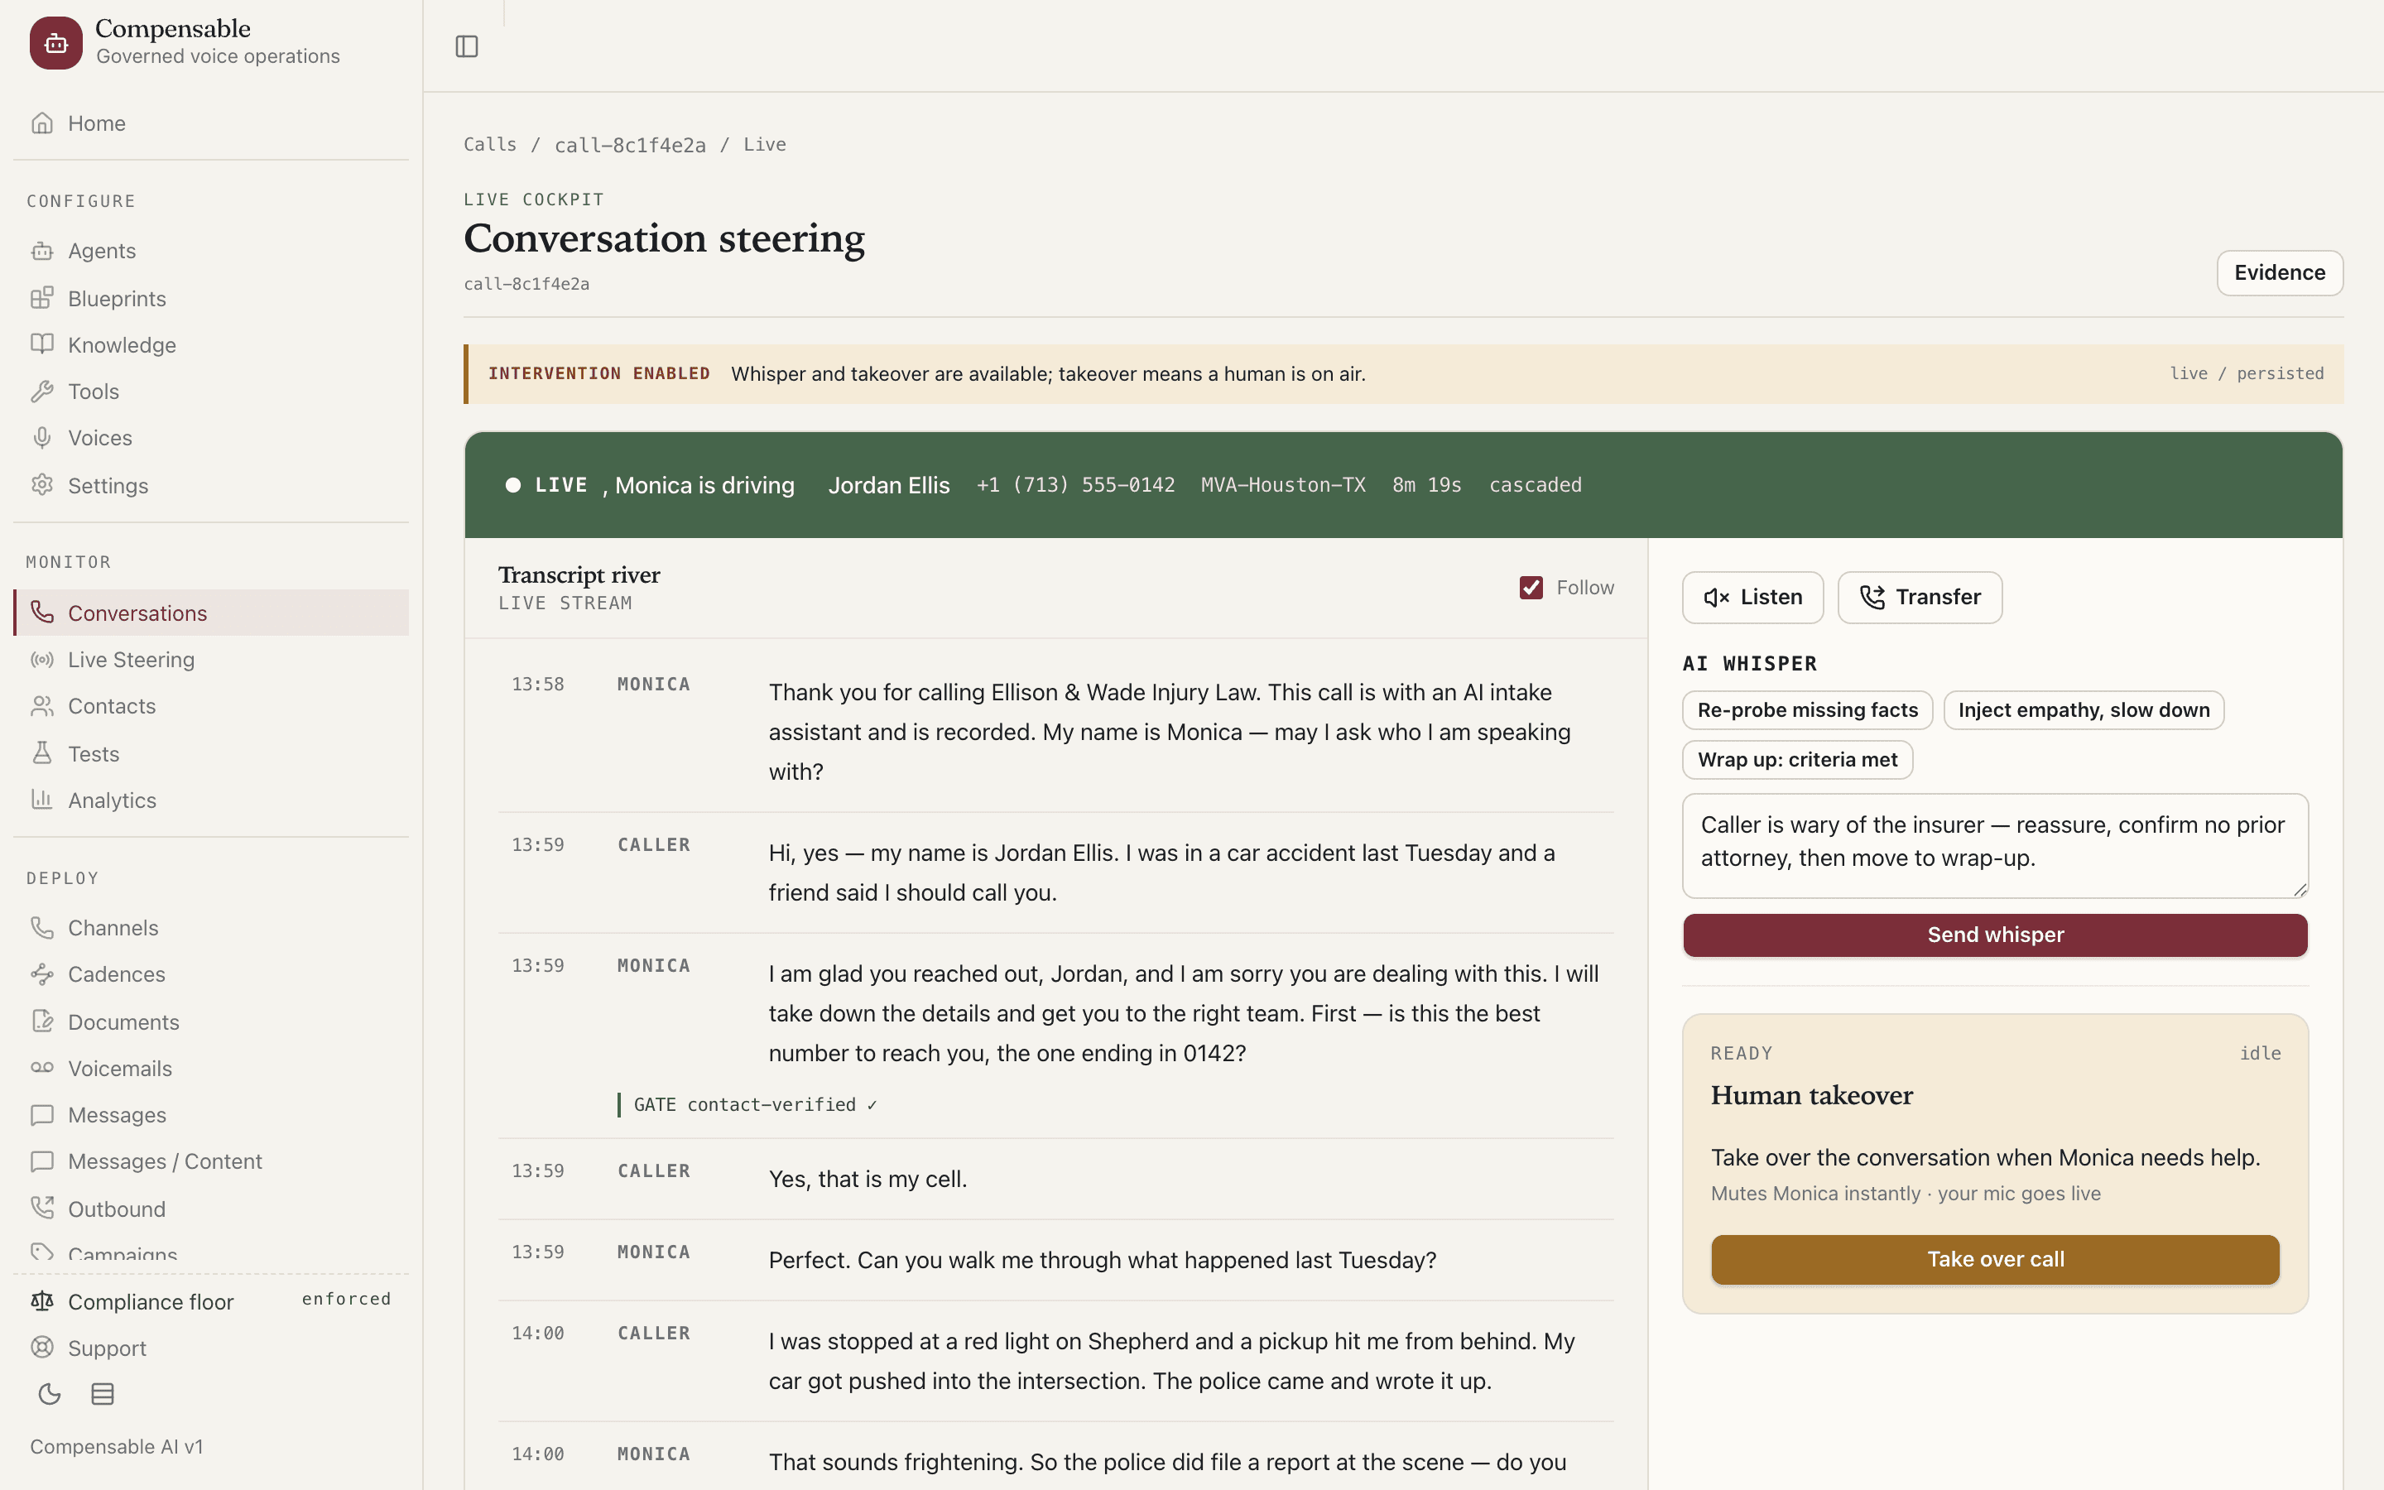
Task: Click the Voicemails tape icon
Action: click(41, 1067)
